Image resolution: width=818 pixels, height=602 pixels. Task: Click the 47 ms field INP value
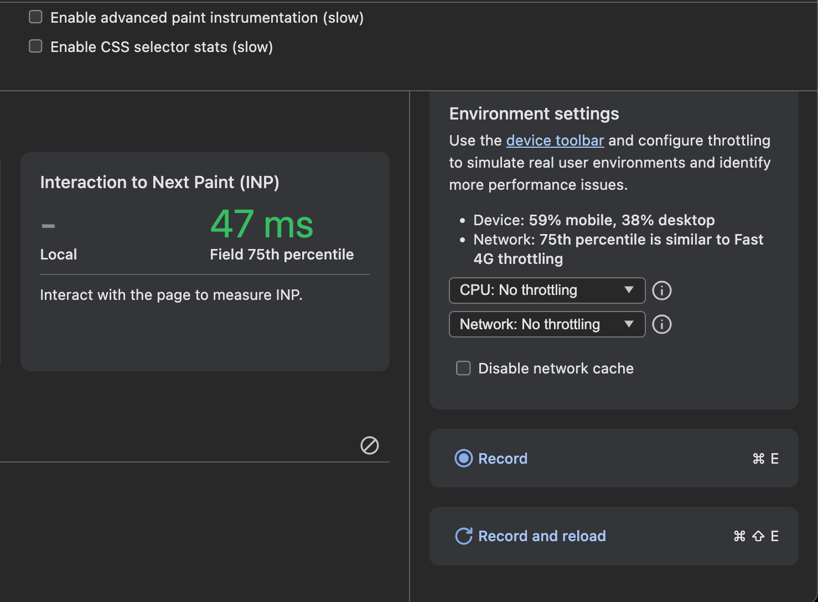tap(262, 224)
